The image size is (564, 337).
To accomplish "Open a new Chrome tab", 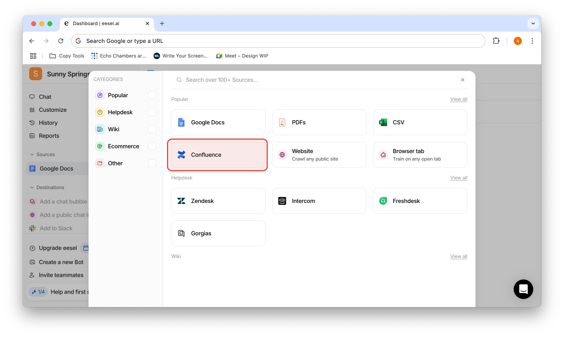I will point(162,23).
